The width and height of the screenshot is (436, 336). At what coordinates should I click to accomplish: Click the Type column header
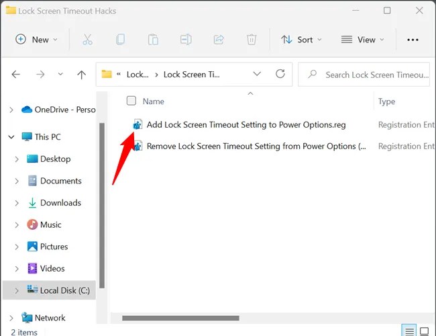coord(386,101)
